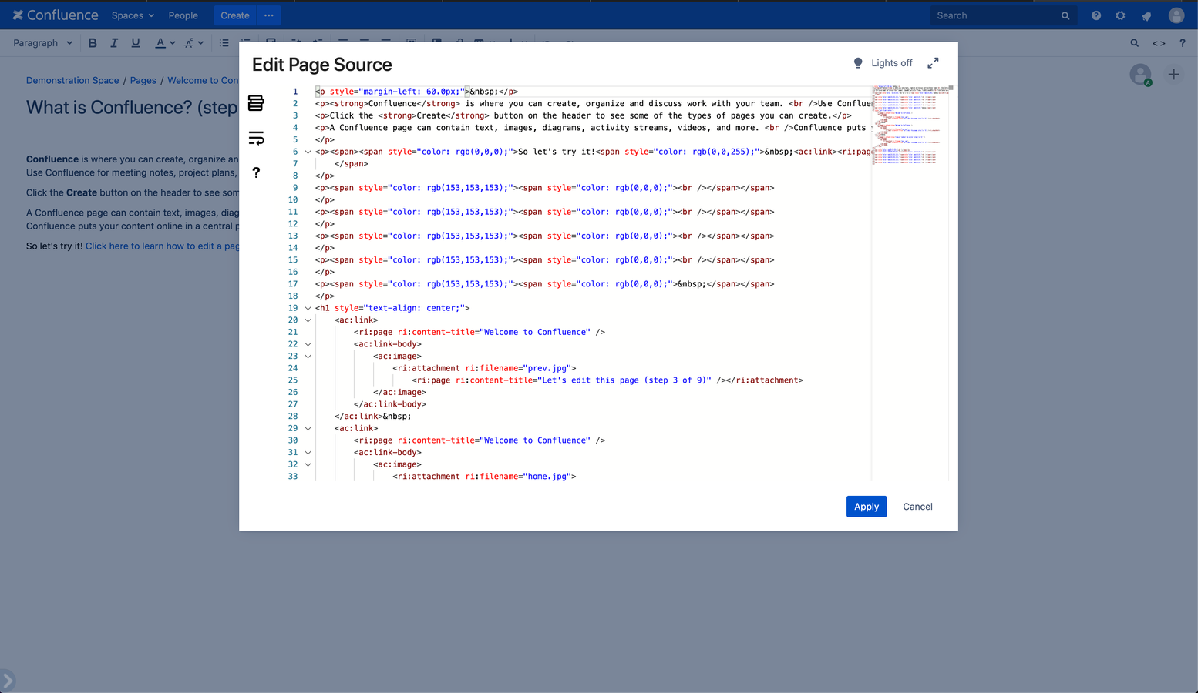Collapse the ac:link-body fold at line 31
The width and height of the screenshot is (1198, 693).
tap(308, 453)
